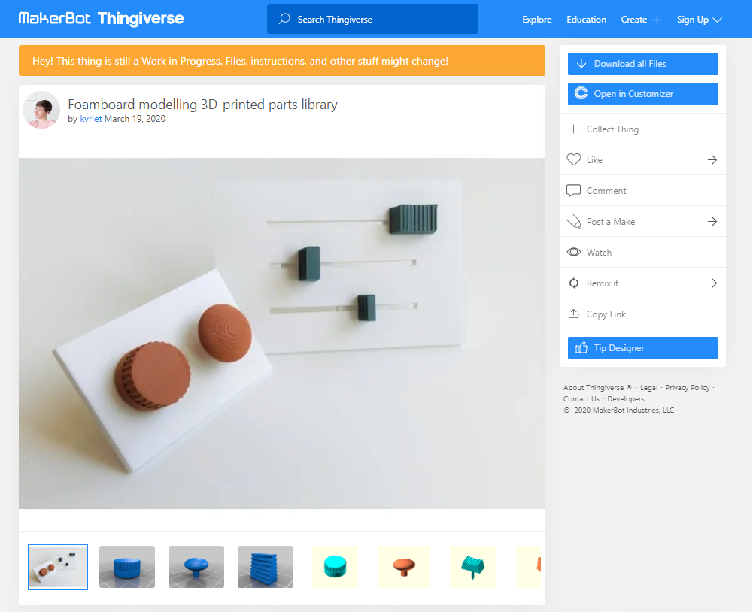This screenshot has width=753, height=612.
Task: Click the thumbs-up icon on Tip Designer
Action: [x=581, y=347]
